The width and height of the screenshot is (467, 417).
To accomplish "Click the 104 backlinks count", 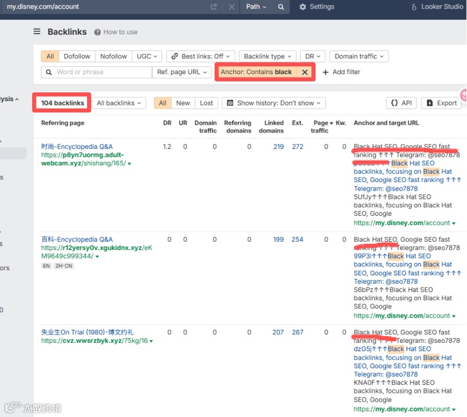I will 62,103.
